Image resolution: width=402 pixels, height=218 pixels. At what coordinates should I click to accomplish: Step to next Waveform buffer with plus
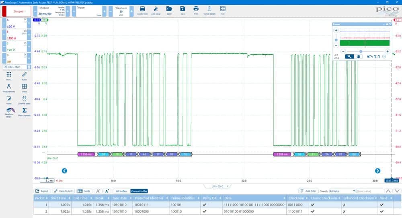pyautogui.click(x=131, y=12)
